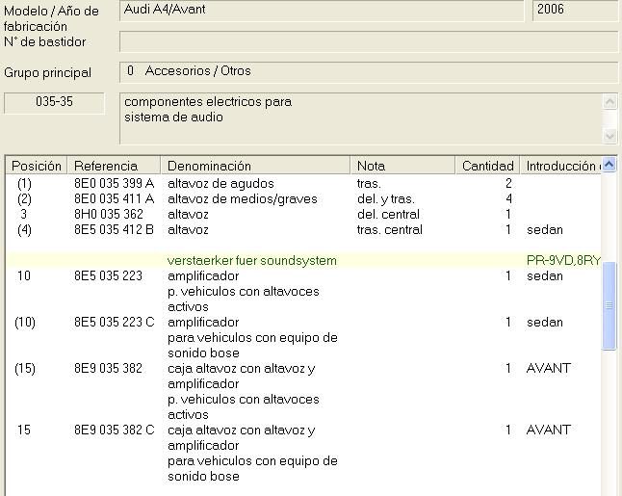Click the Accesorios / Otros main group field
622x496 pixels.
(x=368, y=72)
